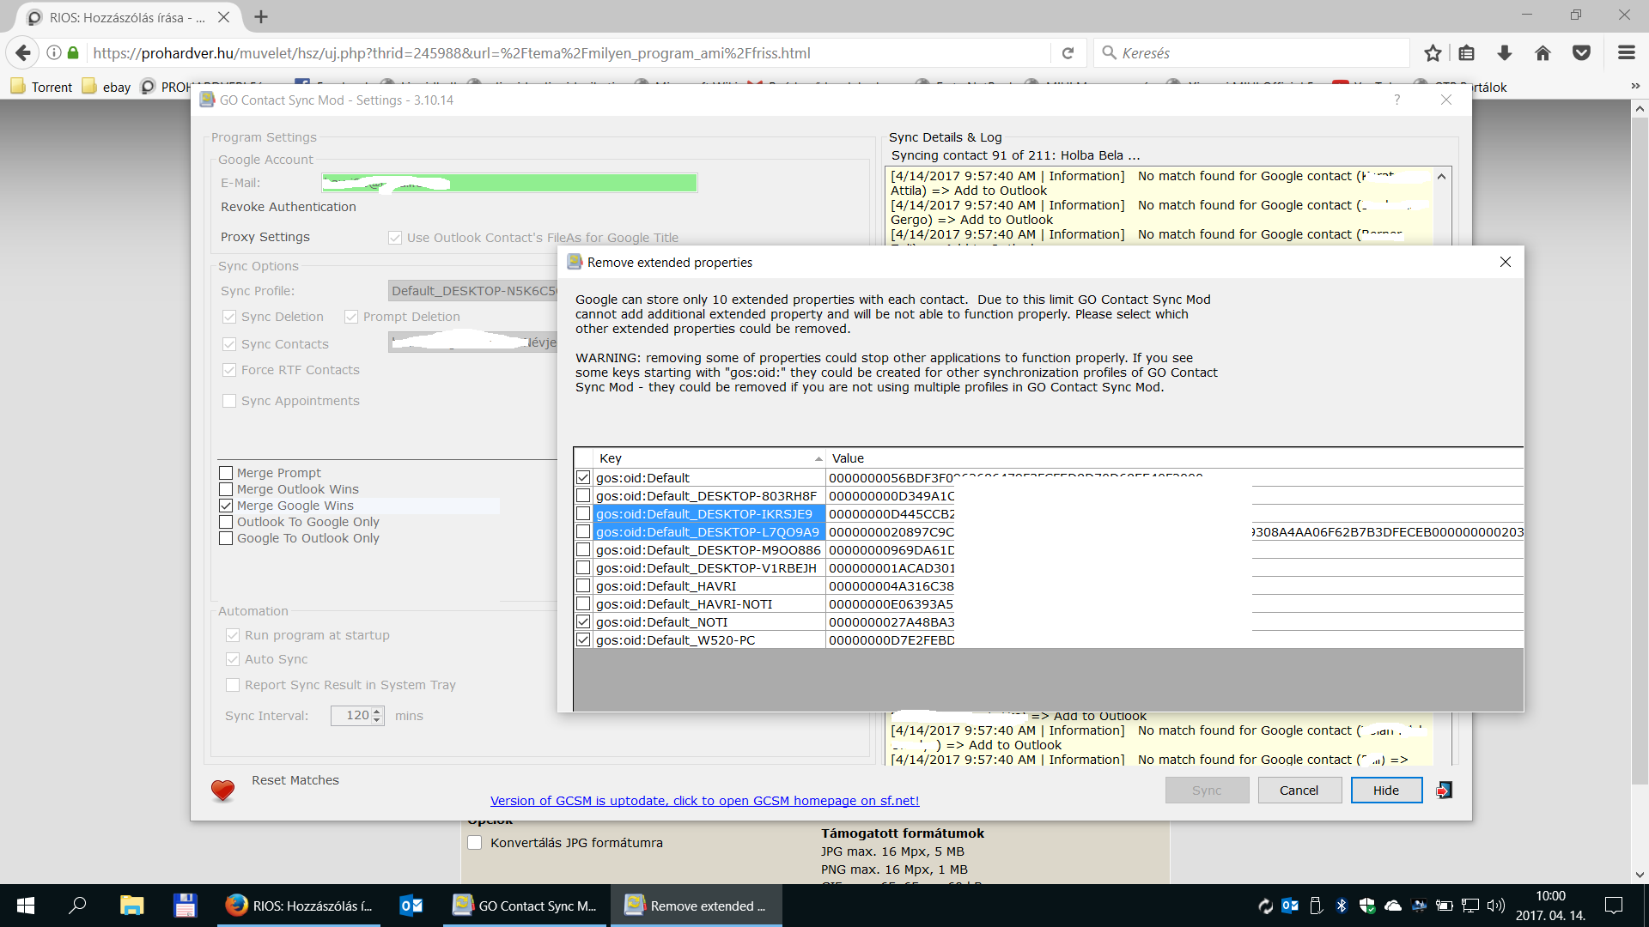Image resolution: width=1649 pixels, height=927 pixels.
Task: Open a new Firefox tab with plus icon
Action: coord(261,17)
